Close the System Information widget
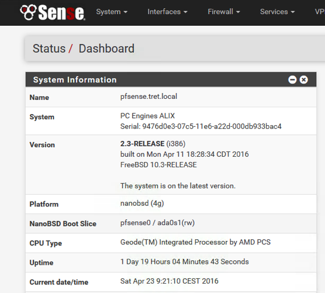The height and width of the screenshot is (293, 325). (303, 80)
